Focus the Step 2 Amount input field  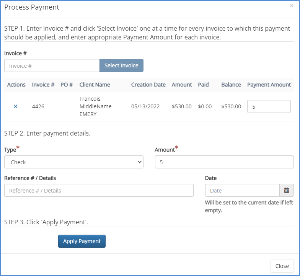(x=224, y=162)
